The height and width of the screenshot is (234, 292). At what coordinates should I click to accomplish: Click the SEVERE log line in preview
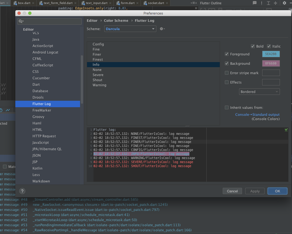click(143, 162)
